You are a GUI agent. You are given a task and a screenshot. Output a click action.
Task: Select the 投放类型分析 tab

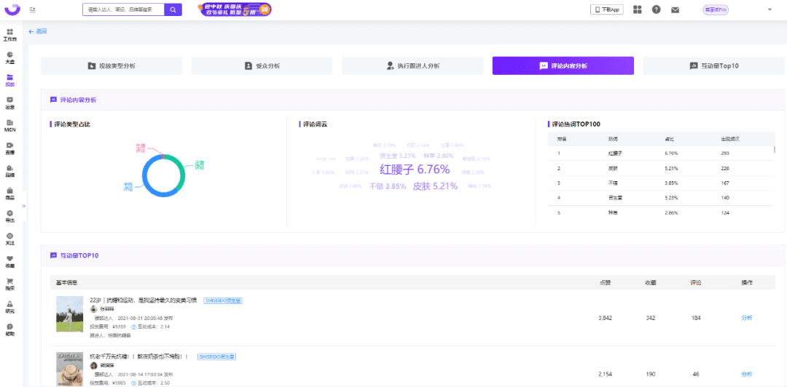coord(111,65)
